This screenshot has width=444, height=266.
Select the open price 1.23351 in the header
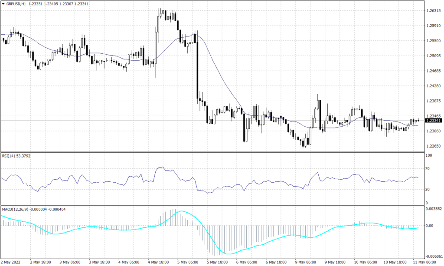click(x=35, y=4)
